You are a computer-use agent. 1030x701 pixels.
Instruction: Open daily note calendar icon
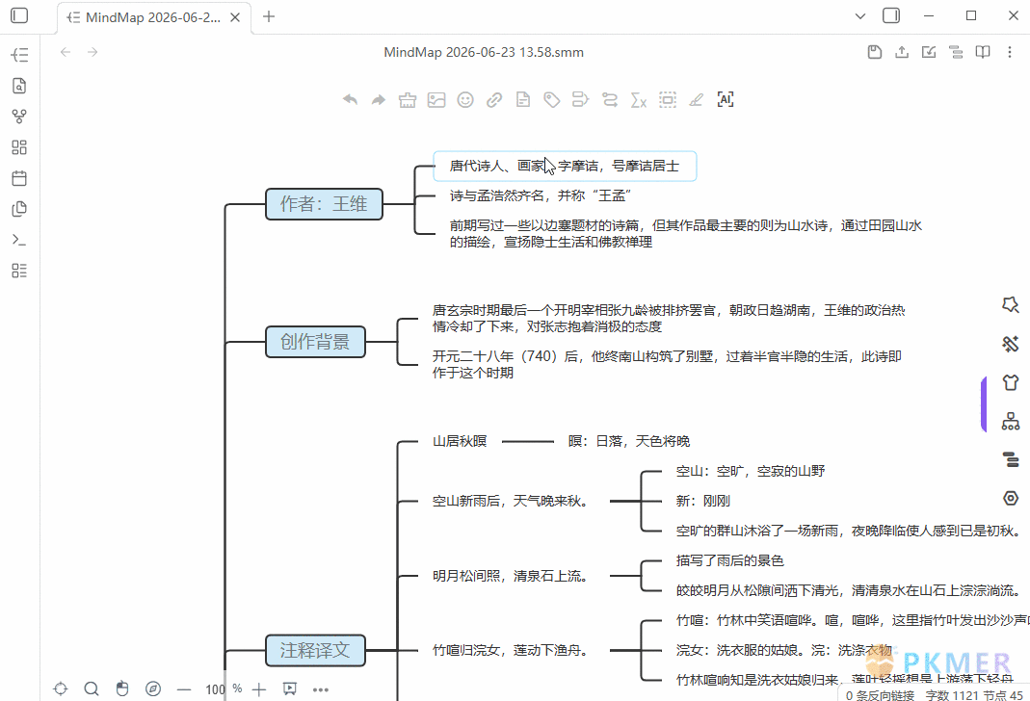pos(19,178)
